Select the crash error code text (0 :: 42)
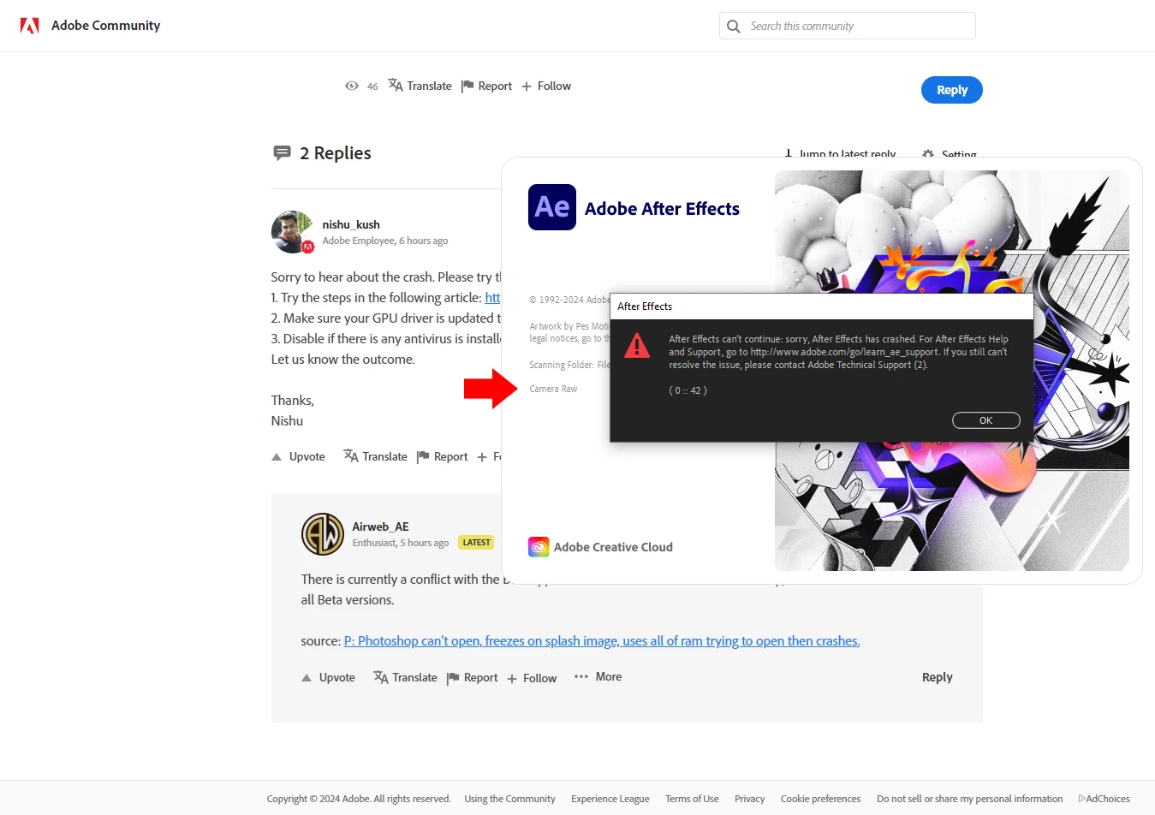 click(688, 390)
